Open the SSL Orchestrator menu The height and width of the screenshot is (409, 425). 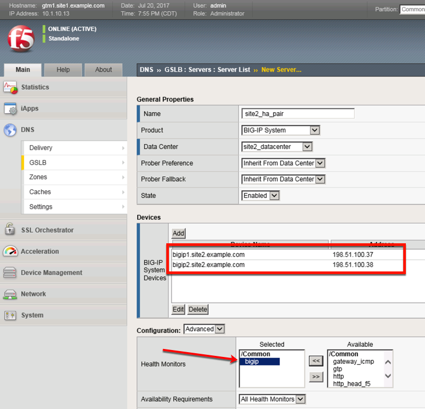[x=63, y=230]
